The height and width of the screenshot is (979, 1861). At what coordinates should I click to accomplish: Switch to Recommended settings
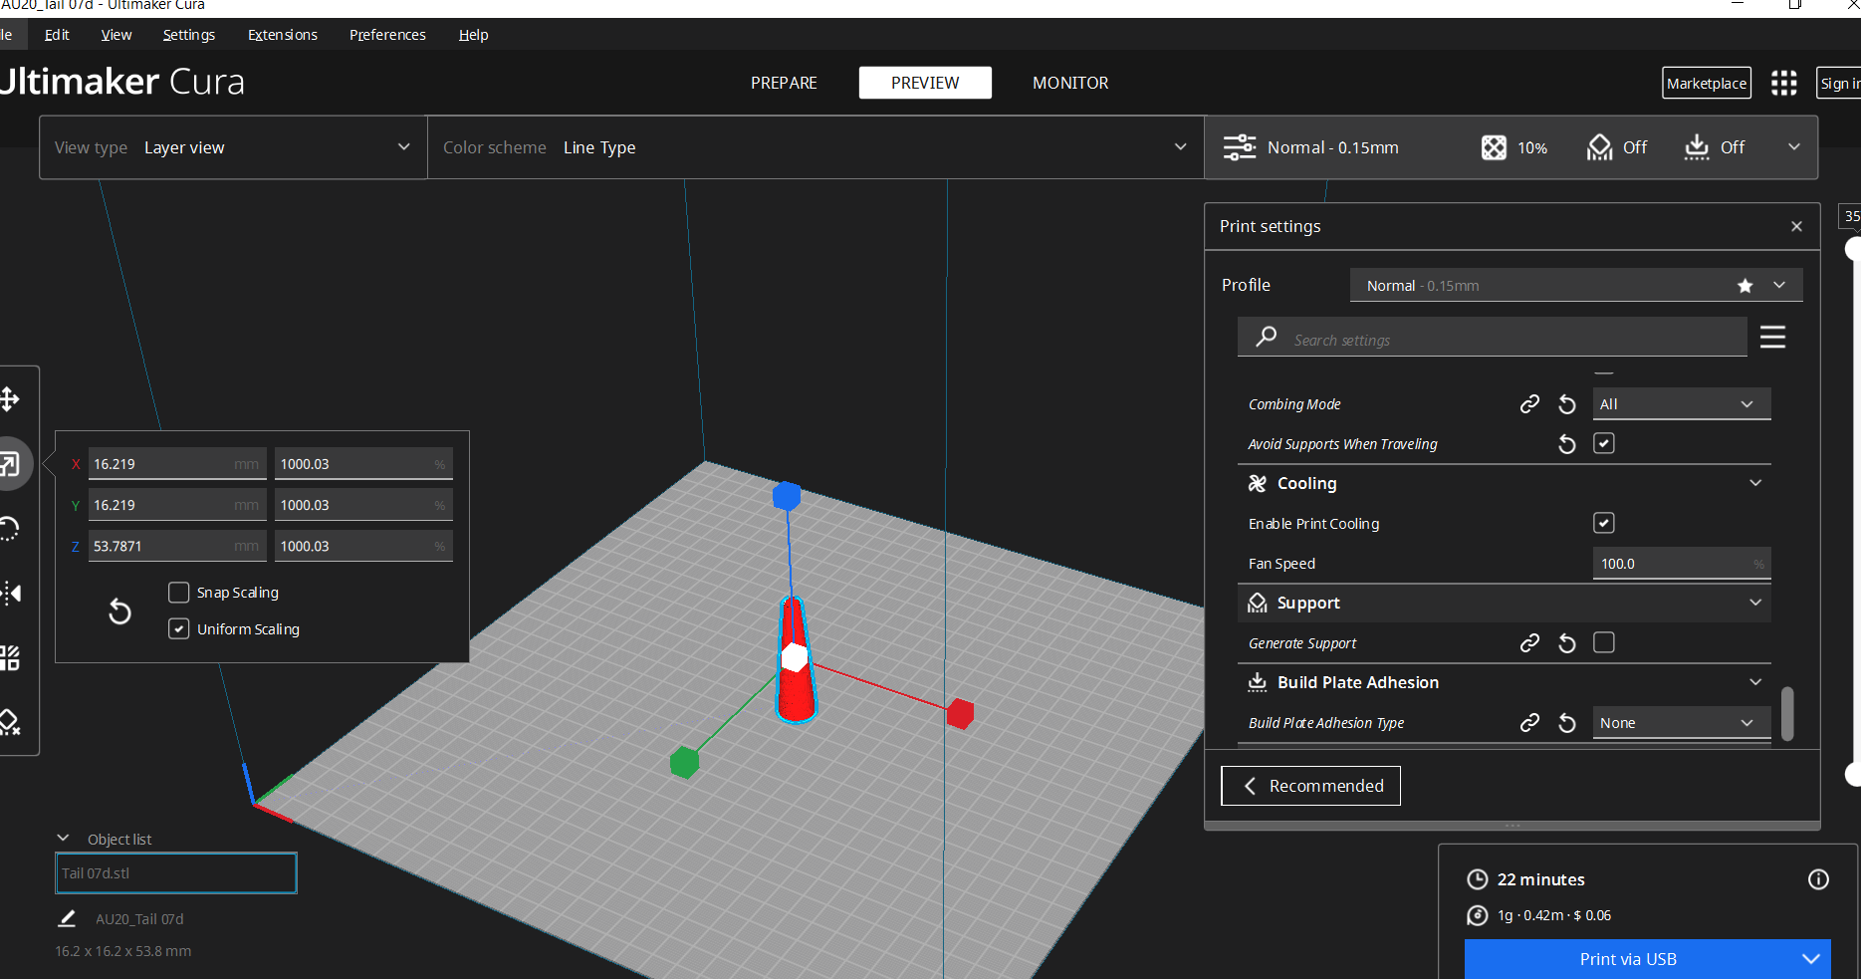(1310, 786)
